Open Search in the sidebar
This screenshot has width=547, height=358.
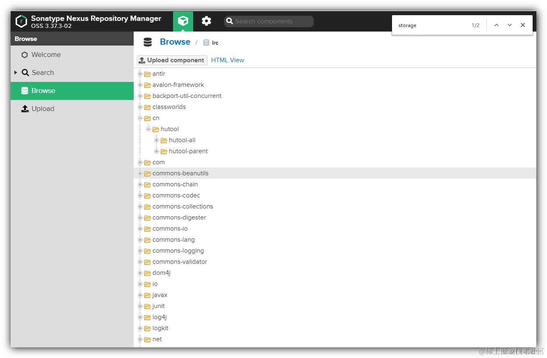tap(72, 73)
